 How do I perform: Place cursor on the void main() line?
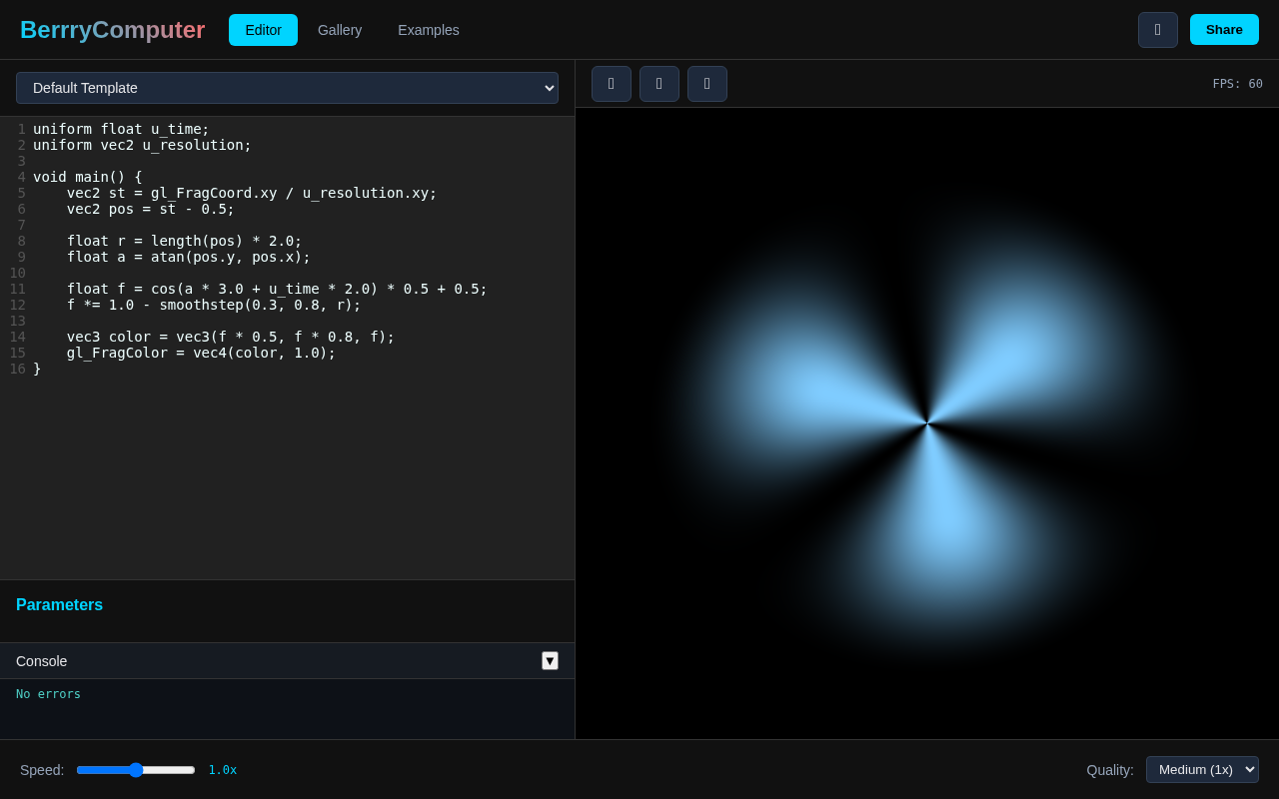coord(88,177)
